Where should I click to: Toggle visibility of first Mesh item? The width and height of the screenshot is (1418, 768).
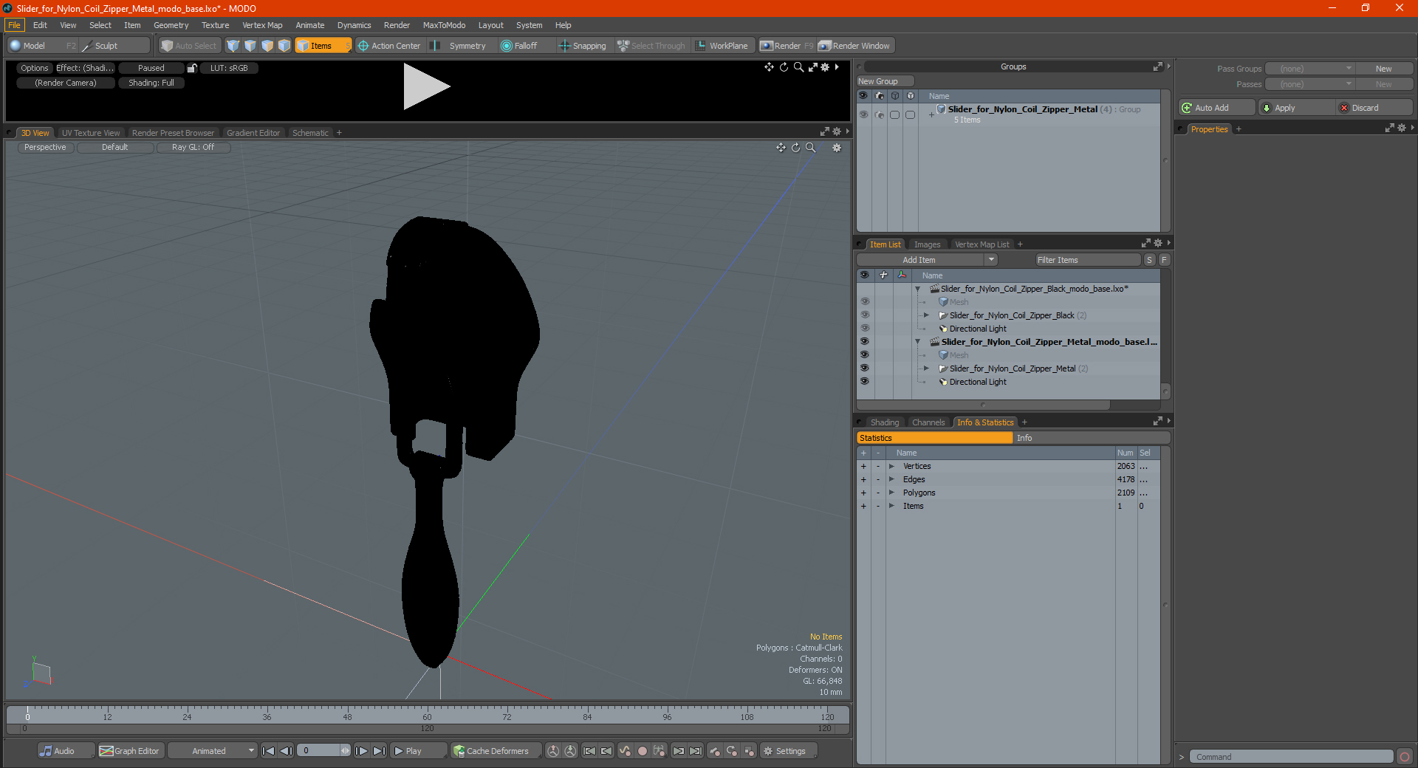(864, 302)
